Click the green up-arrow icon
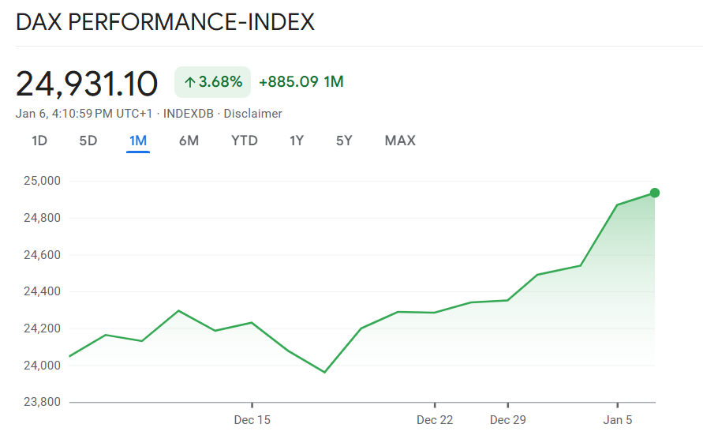Image resolution: width=703 pixels, height=439 pixels. click(189, 82)
